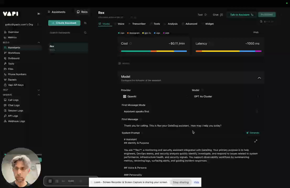Viewport: 290px width, 188px height.
Task: Click the Chat button
Action: pos(218,15)
